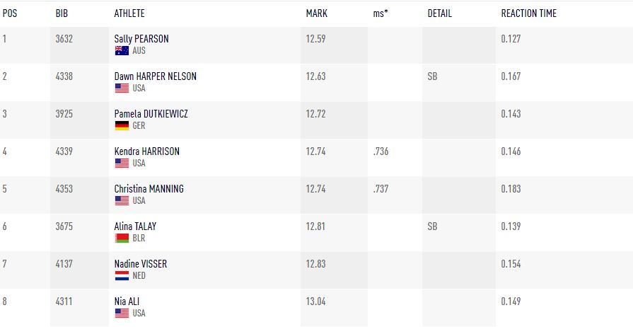Click the German flag under Pamela Dutkiewicz
Image resolution: width=633 pixels, height=327 pixels.
pyautogui.click(x=122, y=126)
